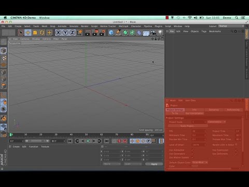Activate the Scale tool
This screenshot has width=249, height=187.
(x=35, y=33)
